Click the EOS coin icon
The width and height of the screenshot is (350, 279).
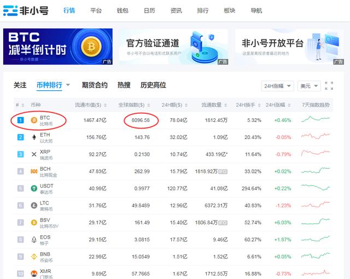point(34,240)
